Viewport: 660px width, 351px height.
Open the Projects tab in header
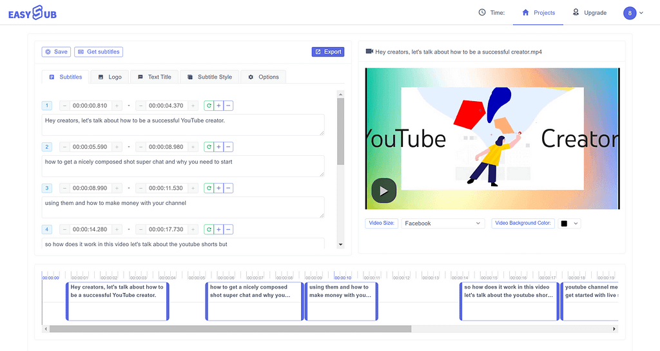pyautogui.click(x=538, y=13)
